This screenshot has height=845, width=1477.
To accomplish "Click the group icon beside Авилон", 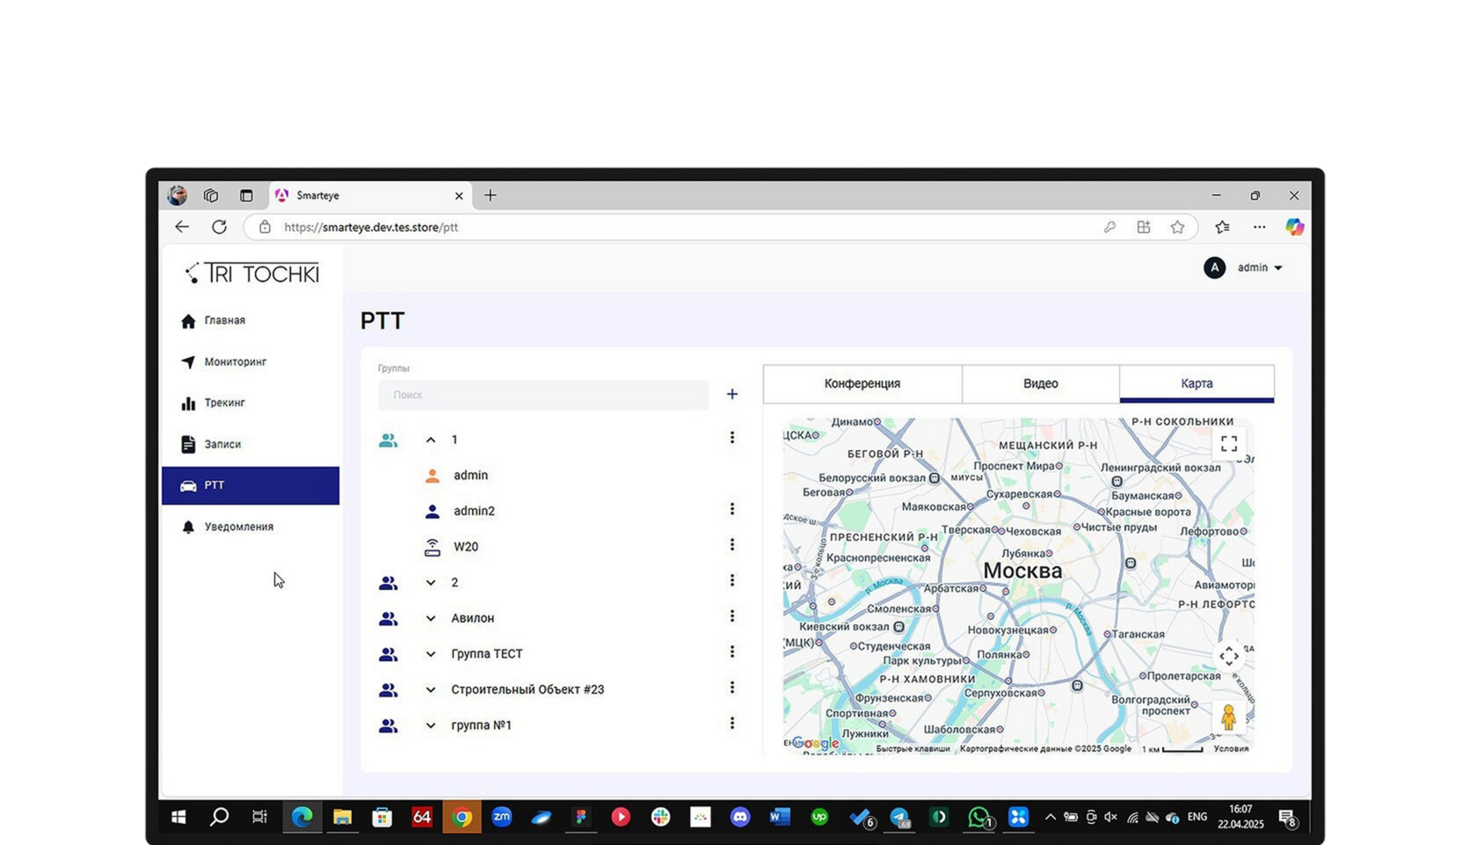I will point(388,618).
